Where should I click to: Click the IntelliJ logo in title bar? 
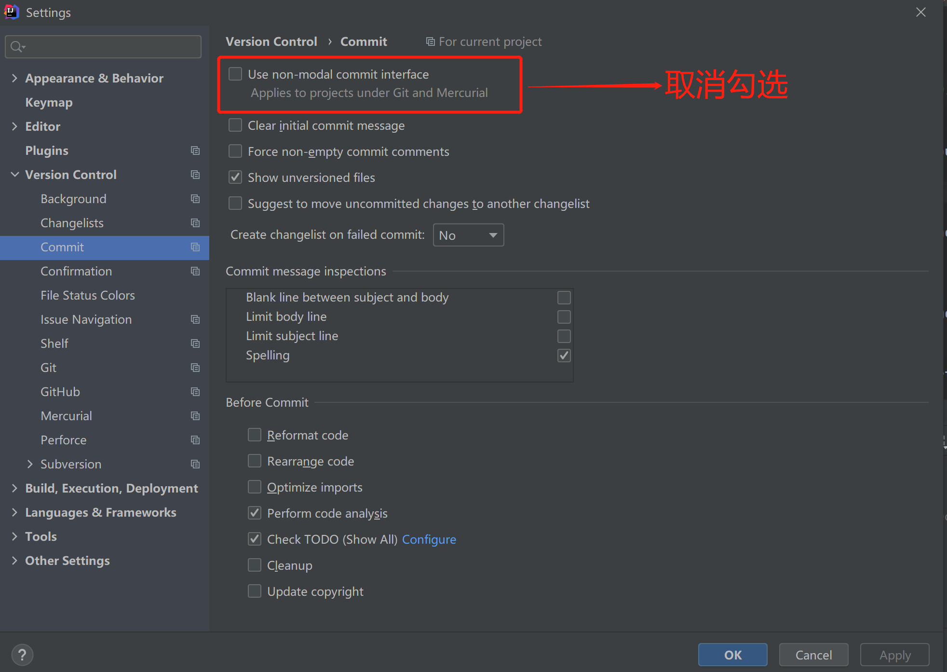[11, 12]
